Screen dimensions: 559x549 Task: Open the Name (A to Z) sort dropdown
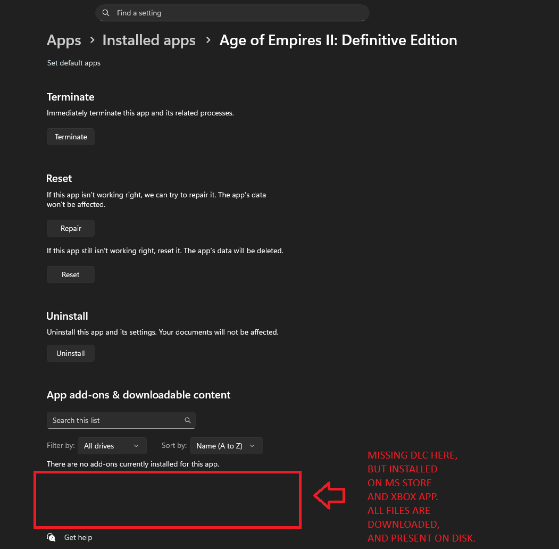coord(226,446)
